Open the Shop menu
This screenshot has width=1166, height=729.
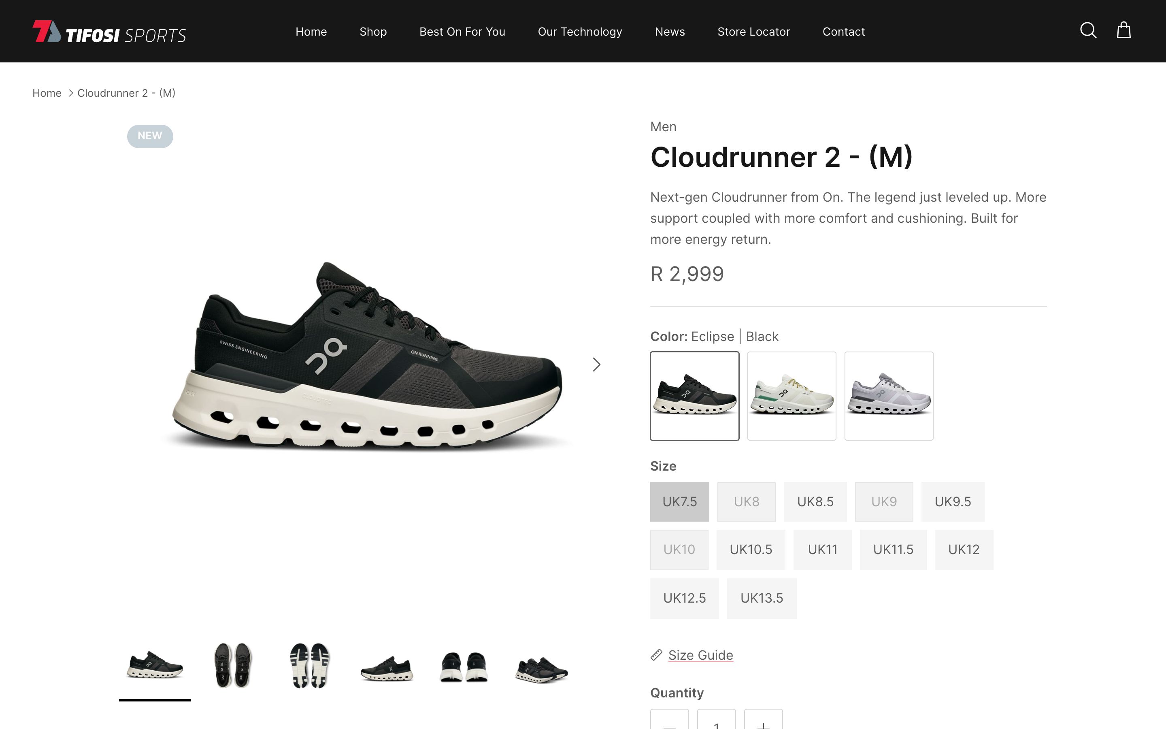coord(373,32)
